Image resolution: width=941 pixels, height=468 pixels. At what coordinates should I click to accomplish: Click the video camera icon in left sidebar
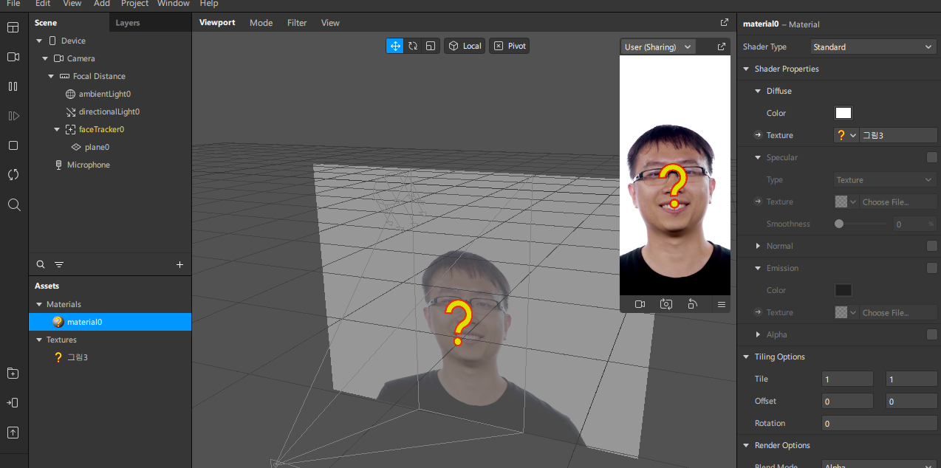pos(13,57)
